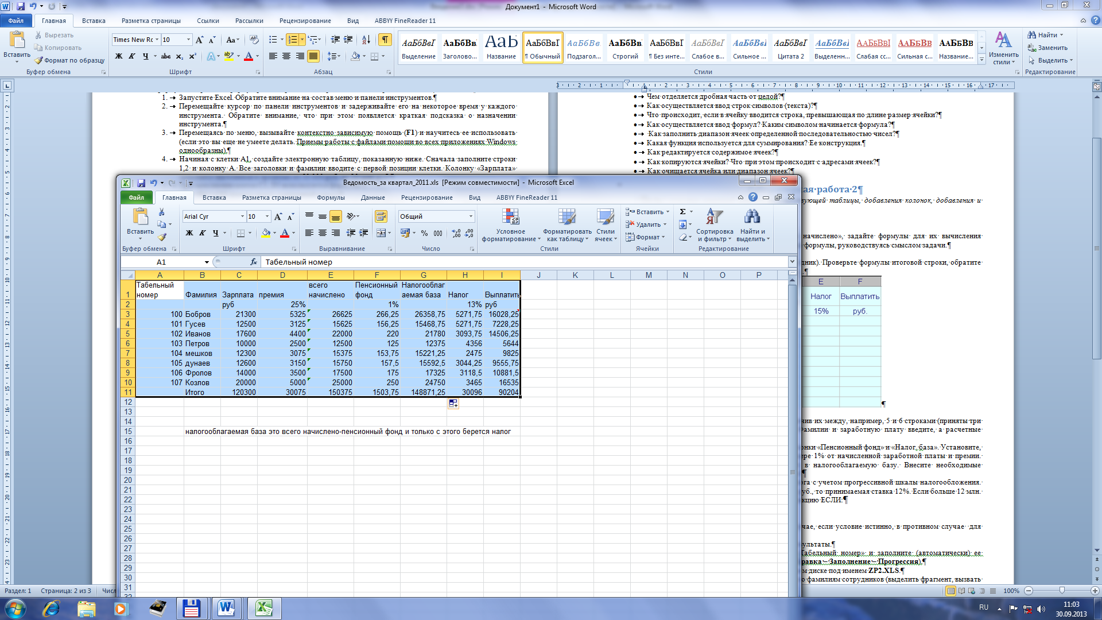Click Increase Indent in Excel alignment group
The image size is (1102, 620).
pyautogui.click(x=363, y=233)
